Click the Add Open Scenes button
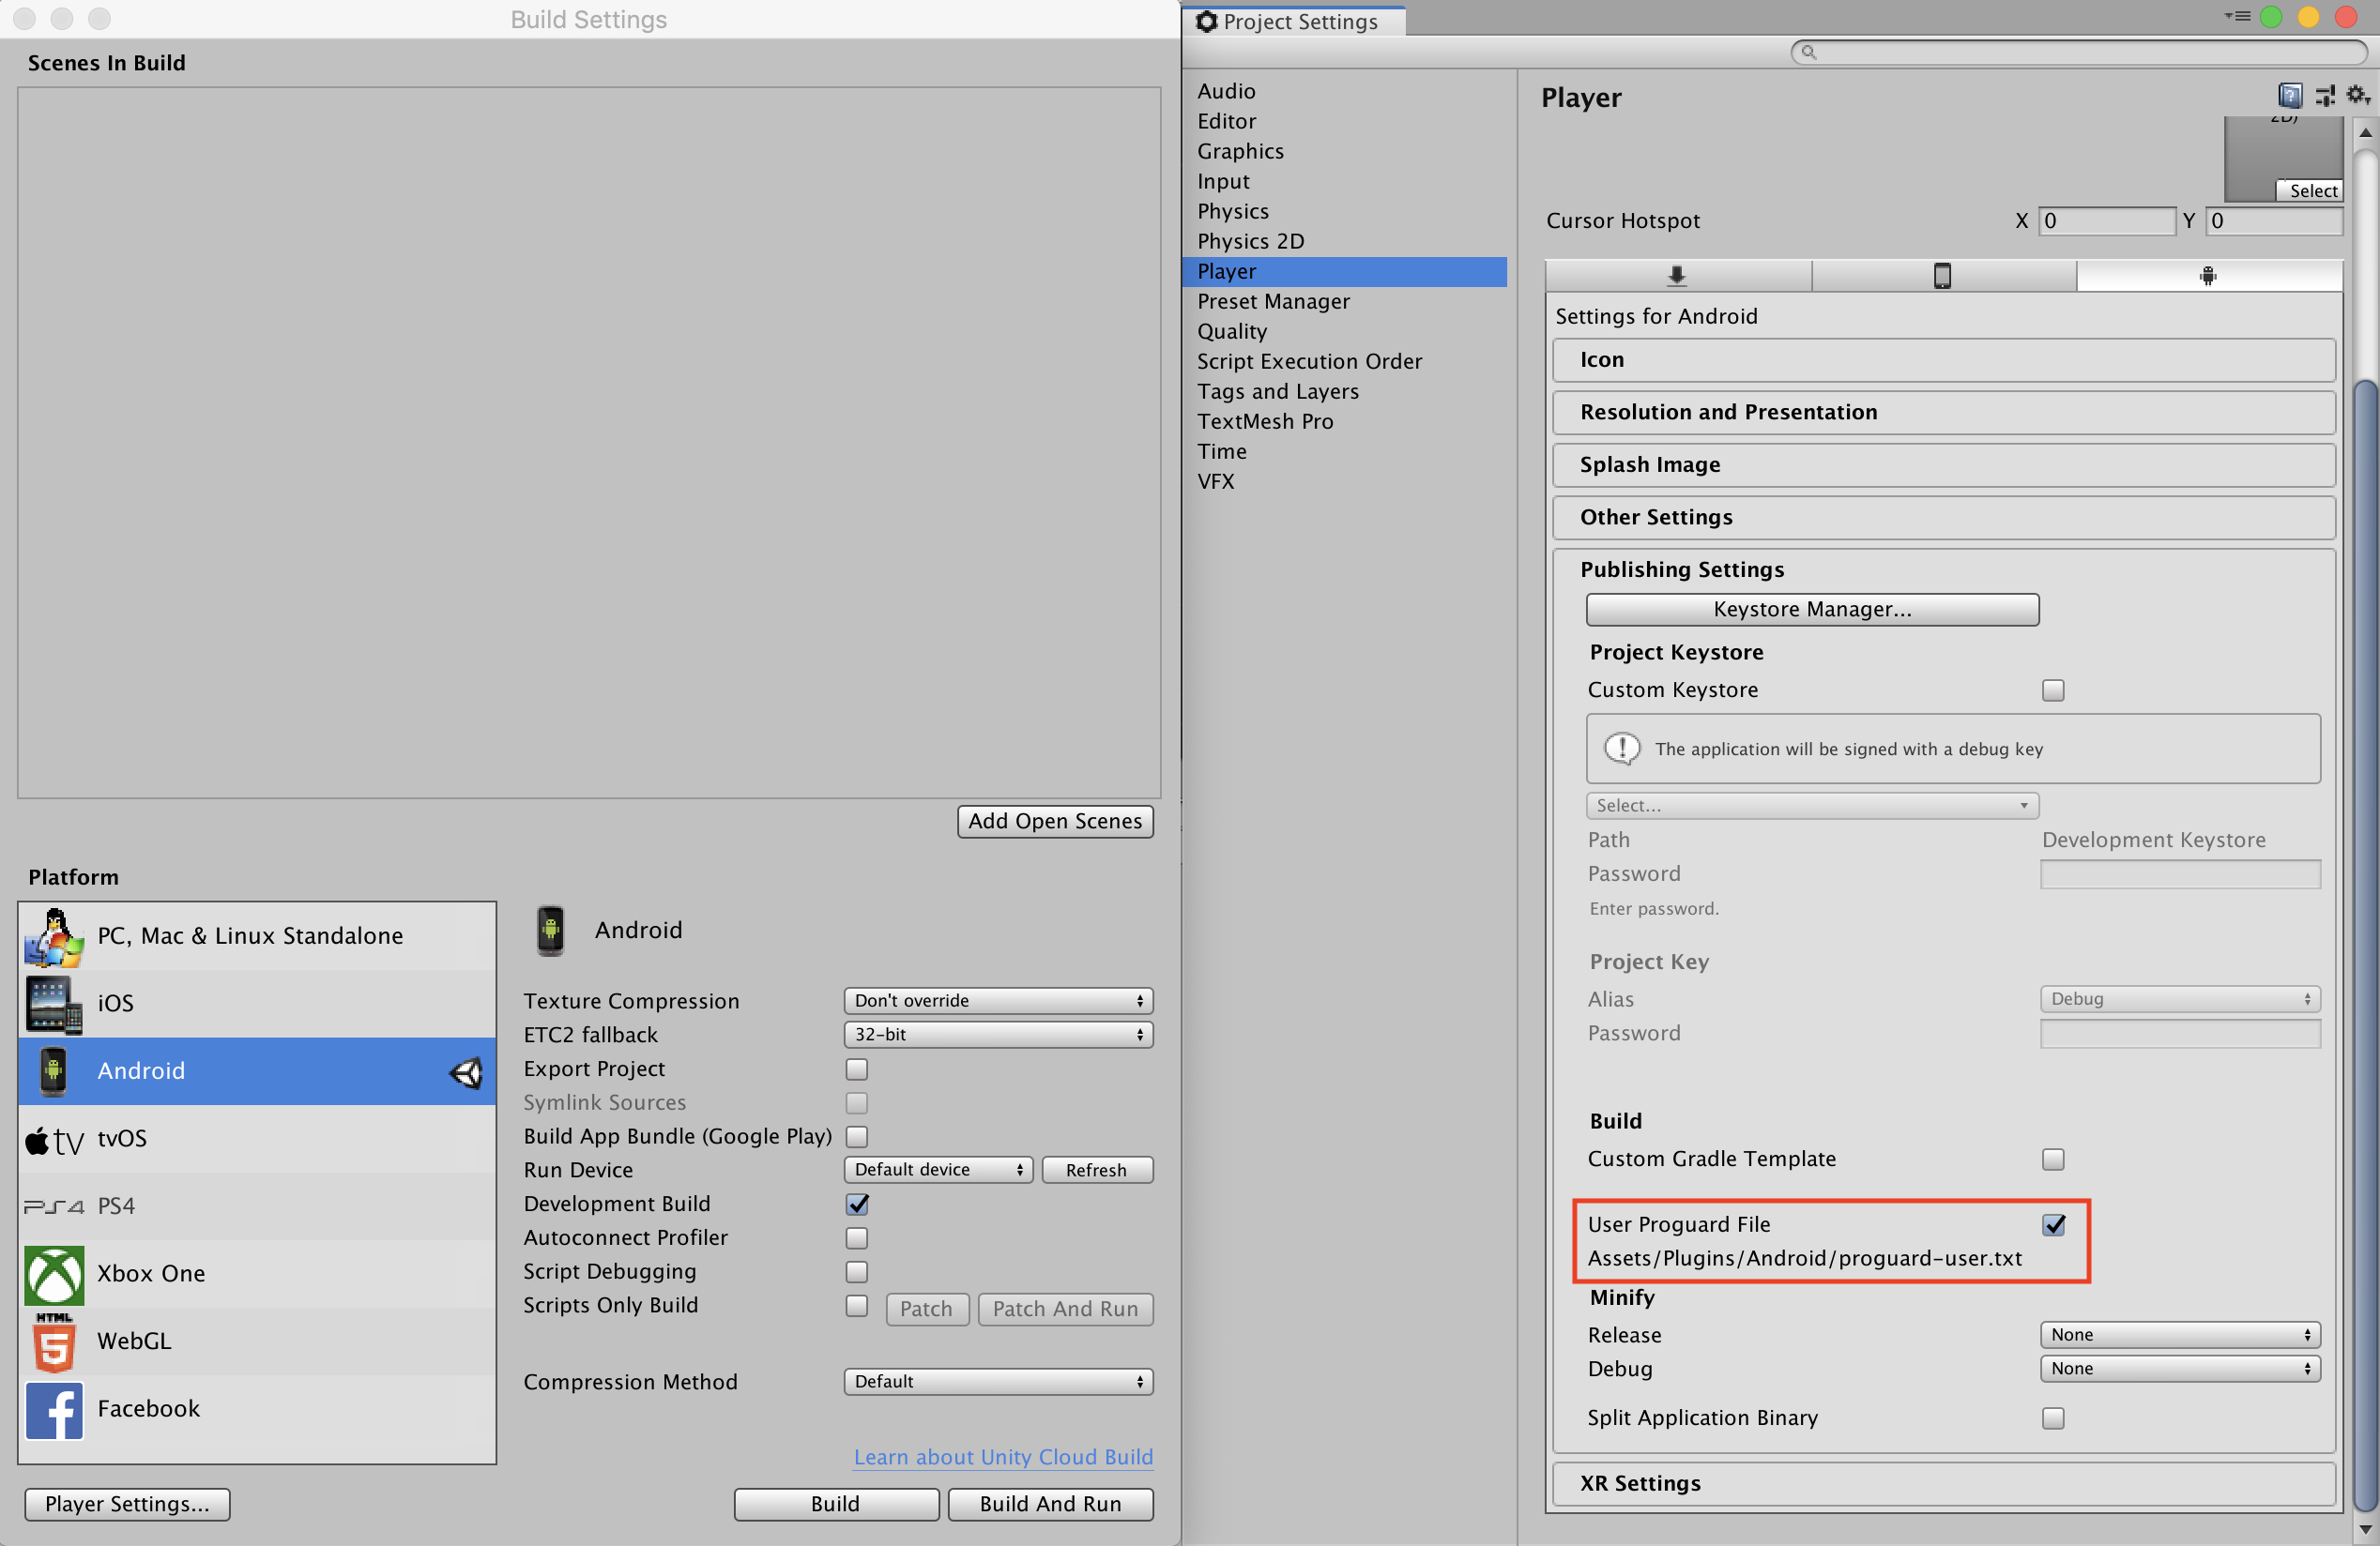 tap(1053, 820)
